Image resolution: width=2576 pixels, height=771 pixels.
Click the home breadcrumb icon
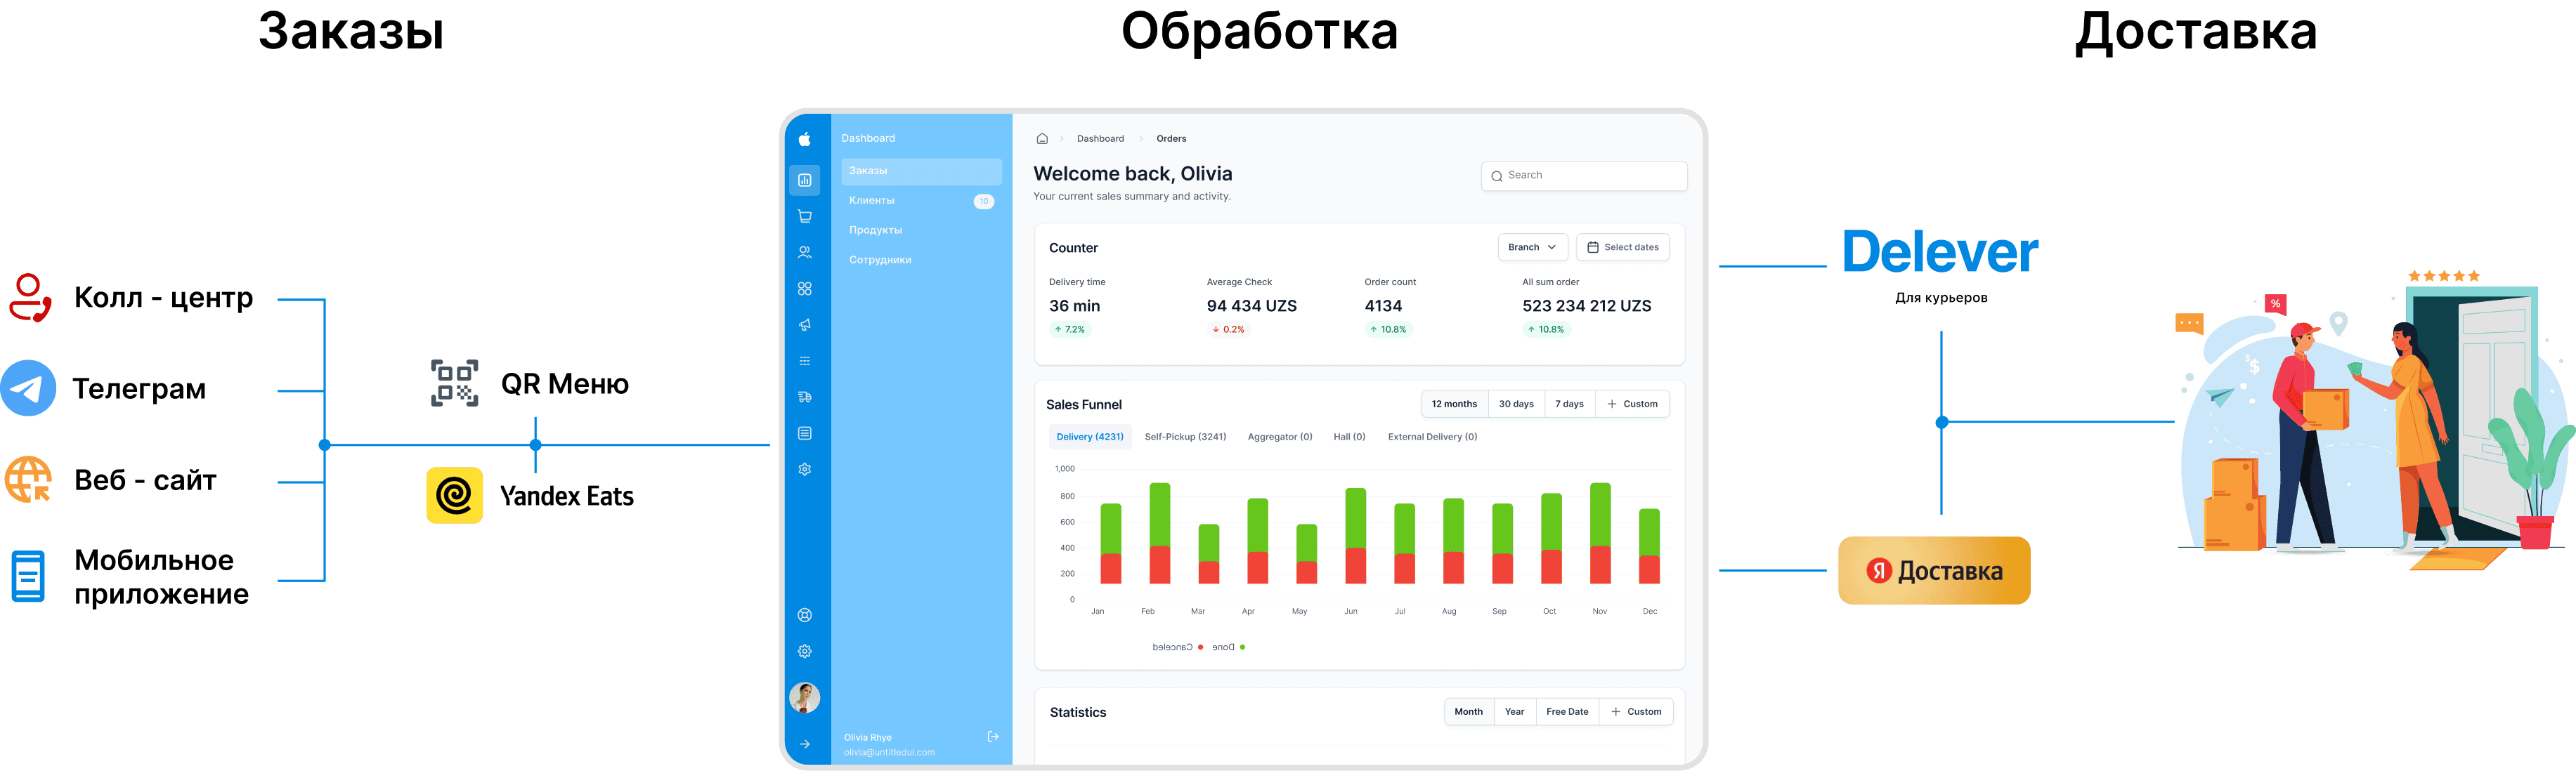(x=1042, y=139)
